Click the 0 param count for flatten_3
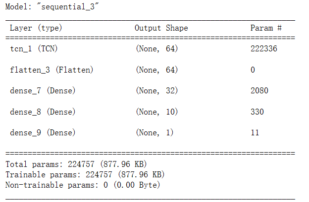Image resolution: width=309 pixels, height=202 pixels. pos(253,70)
